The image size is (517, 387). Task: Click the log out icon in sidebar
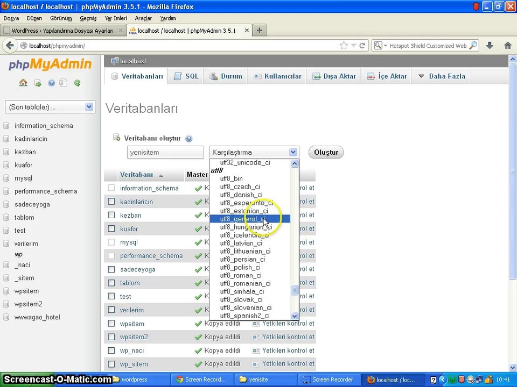(x=38, y=83)
